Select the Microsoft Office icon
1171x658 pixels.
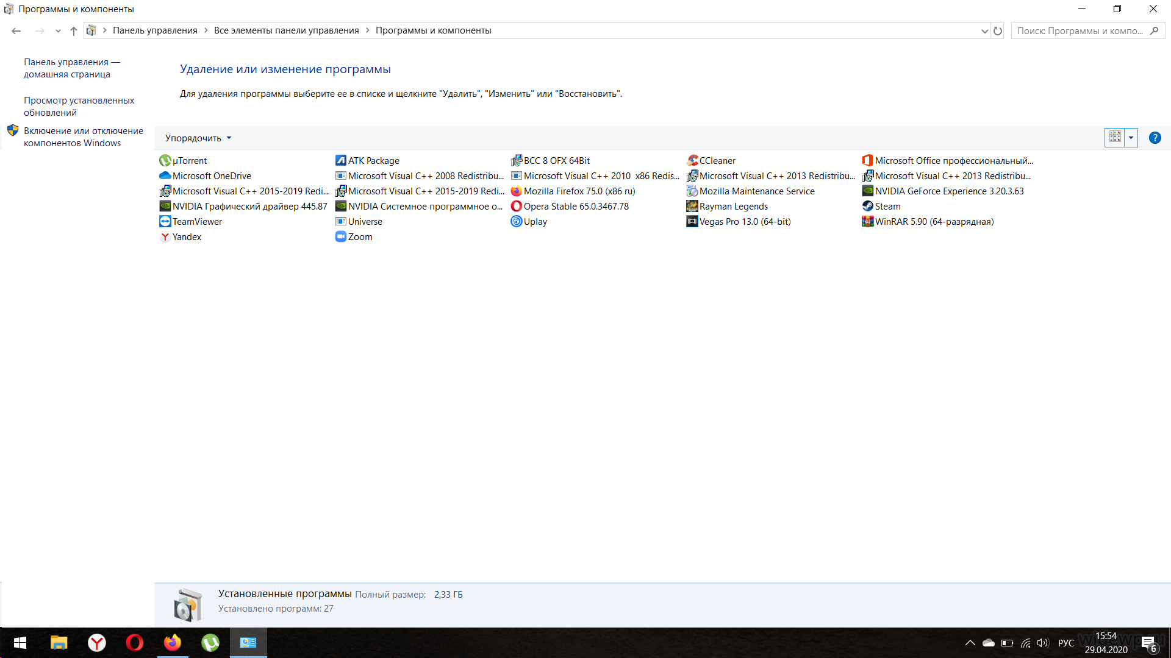click(867, 161)
